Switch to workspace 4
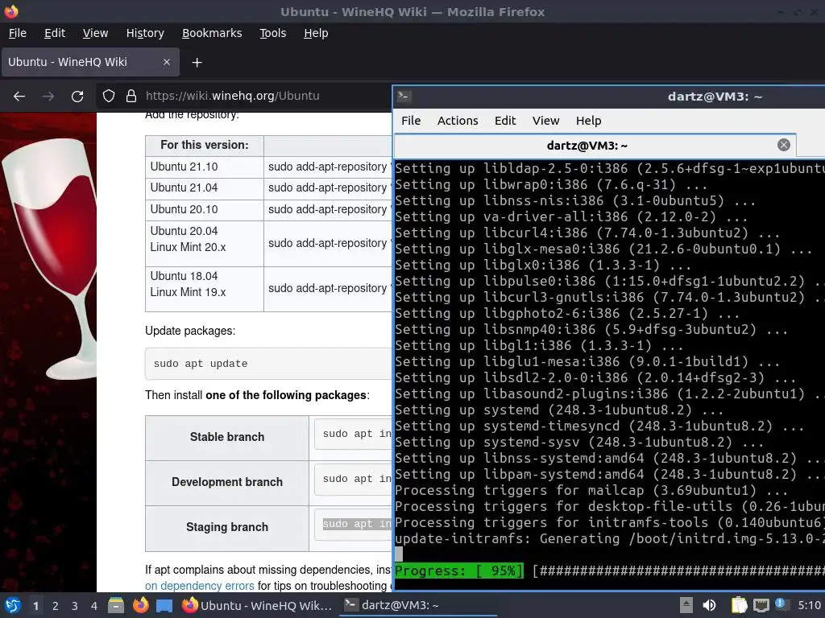The width and height of the screenshot is (825, 618). 94,606
